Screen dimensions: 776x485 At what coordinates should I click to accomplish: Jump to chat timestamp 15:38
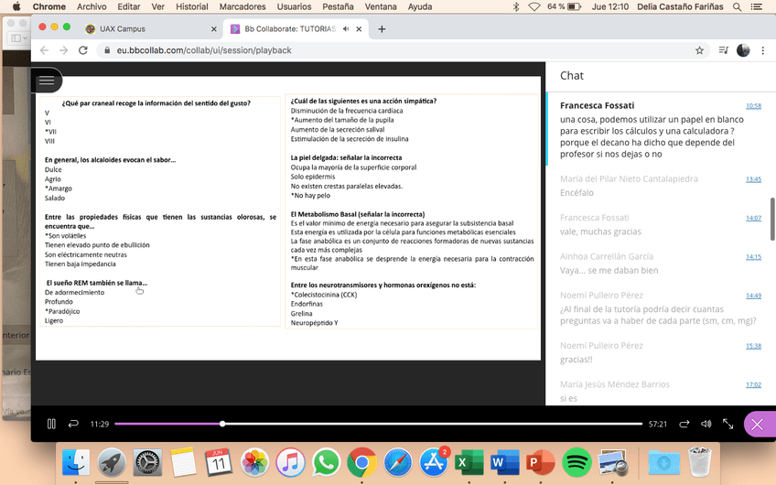click(x=753, y=346)
